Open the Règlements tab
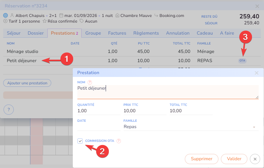 pos(146,33)
